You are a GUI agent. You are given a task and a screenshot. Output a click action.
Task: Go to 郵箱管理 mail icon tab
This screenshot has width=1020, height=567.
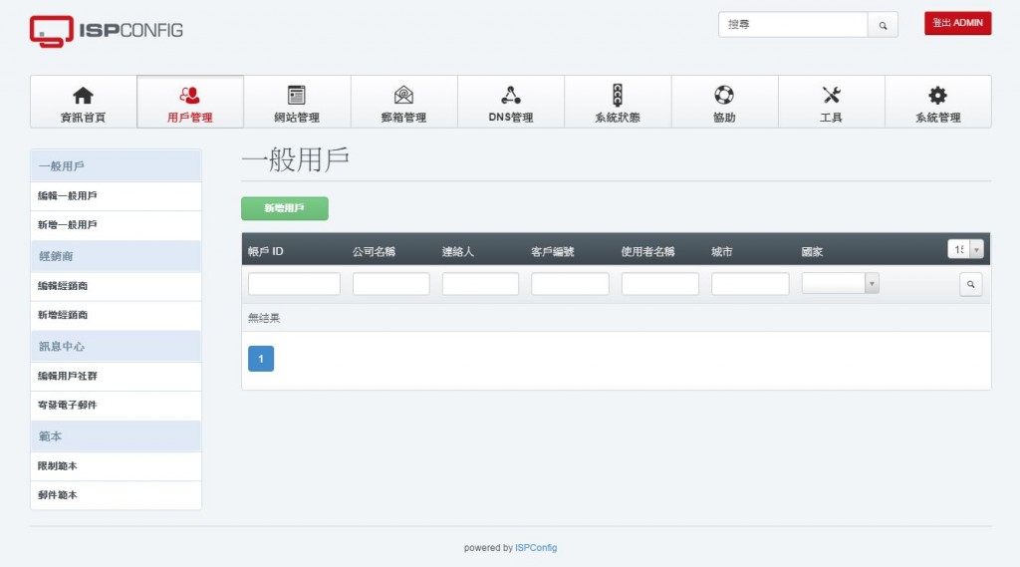tap(403, 103)
